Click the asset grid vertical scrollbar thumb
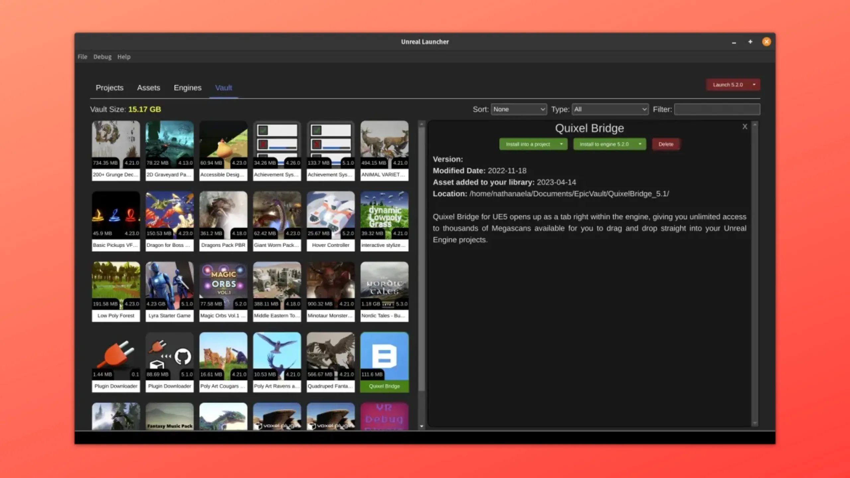Viewport: 850px width, 478px height. tap(422, 259)
